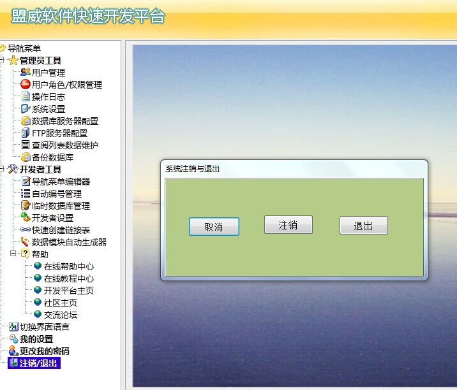This screenshot has height=390, width=457.
Task: Open 我的设置 item
Action: pos(36,339)
